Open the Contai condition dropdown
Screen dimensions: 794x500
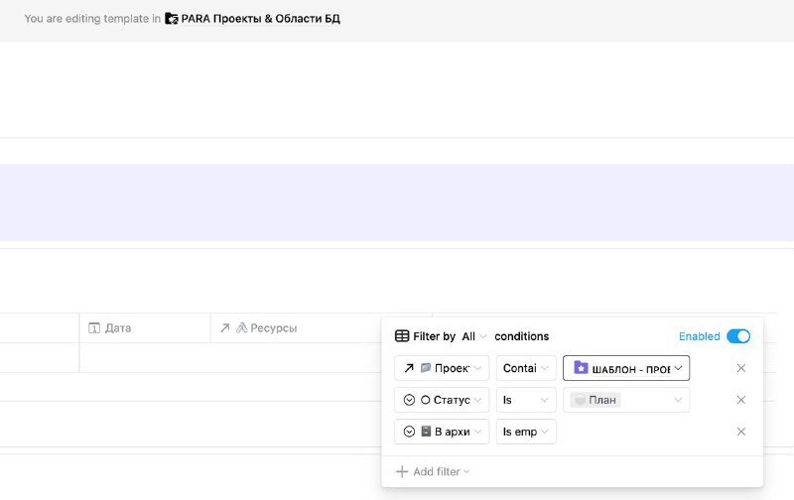click(526, 368)
